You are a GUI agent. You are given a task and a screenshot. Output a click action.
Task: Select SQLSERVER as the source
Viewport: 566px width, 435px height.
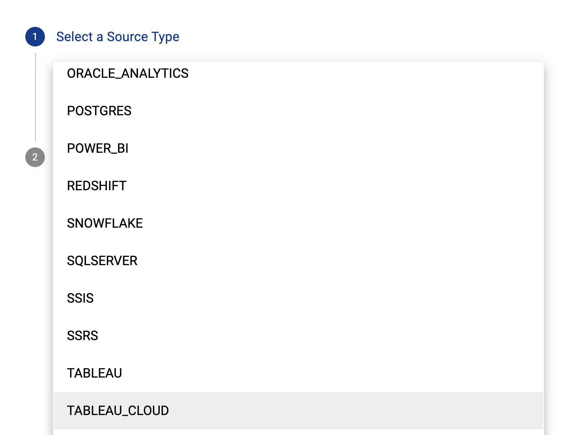point(102,261)
